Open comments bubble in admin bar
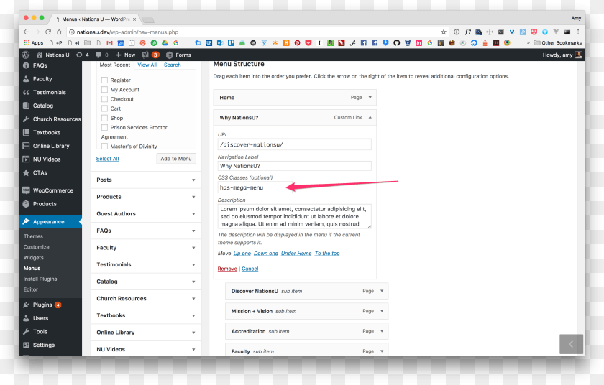 point(102,55)
